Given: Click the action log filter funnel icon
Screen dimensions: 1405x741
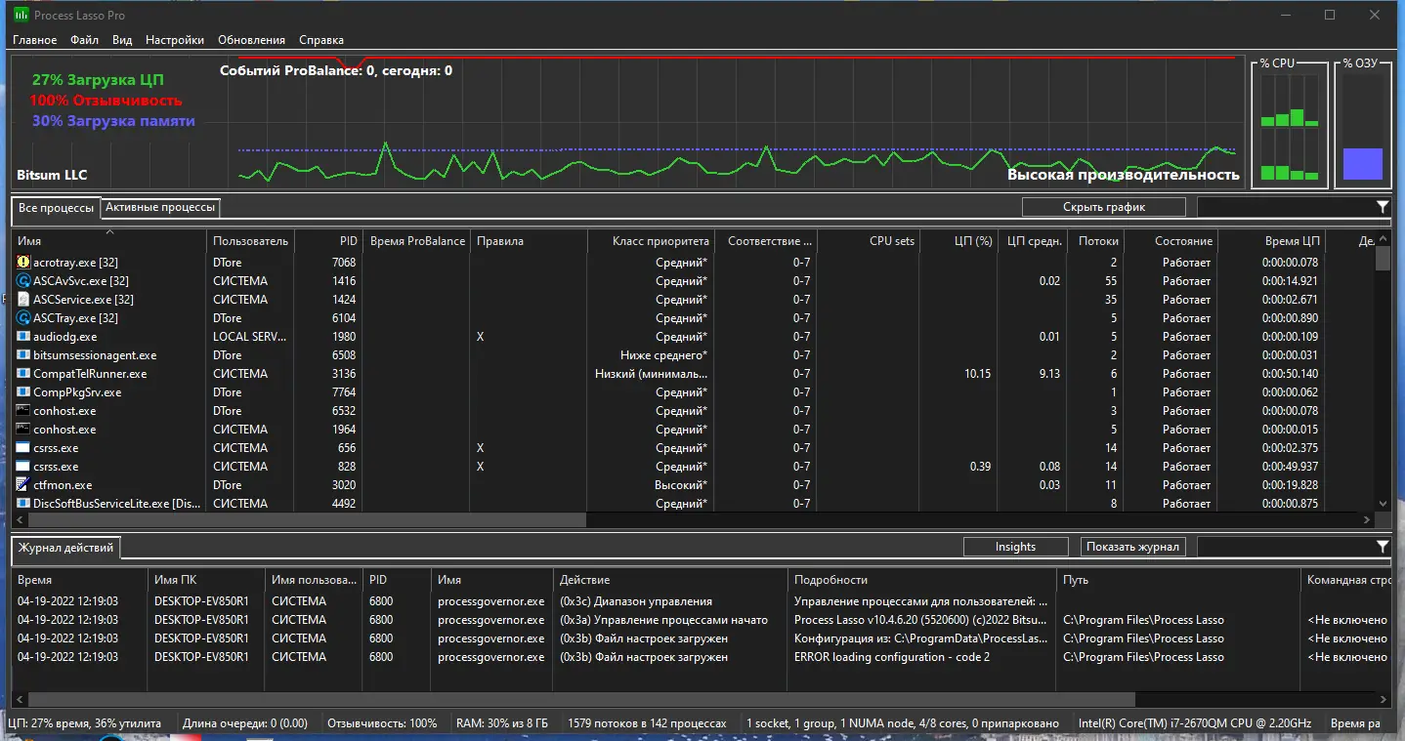Looking at the screenshot, I should (x=1382, y=547).
